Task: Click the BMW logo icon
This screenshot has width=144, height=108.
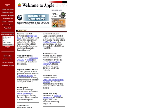Action: 20,18
